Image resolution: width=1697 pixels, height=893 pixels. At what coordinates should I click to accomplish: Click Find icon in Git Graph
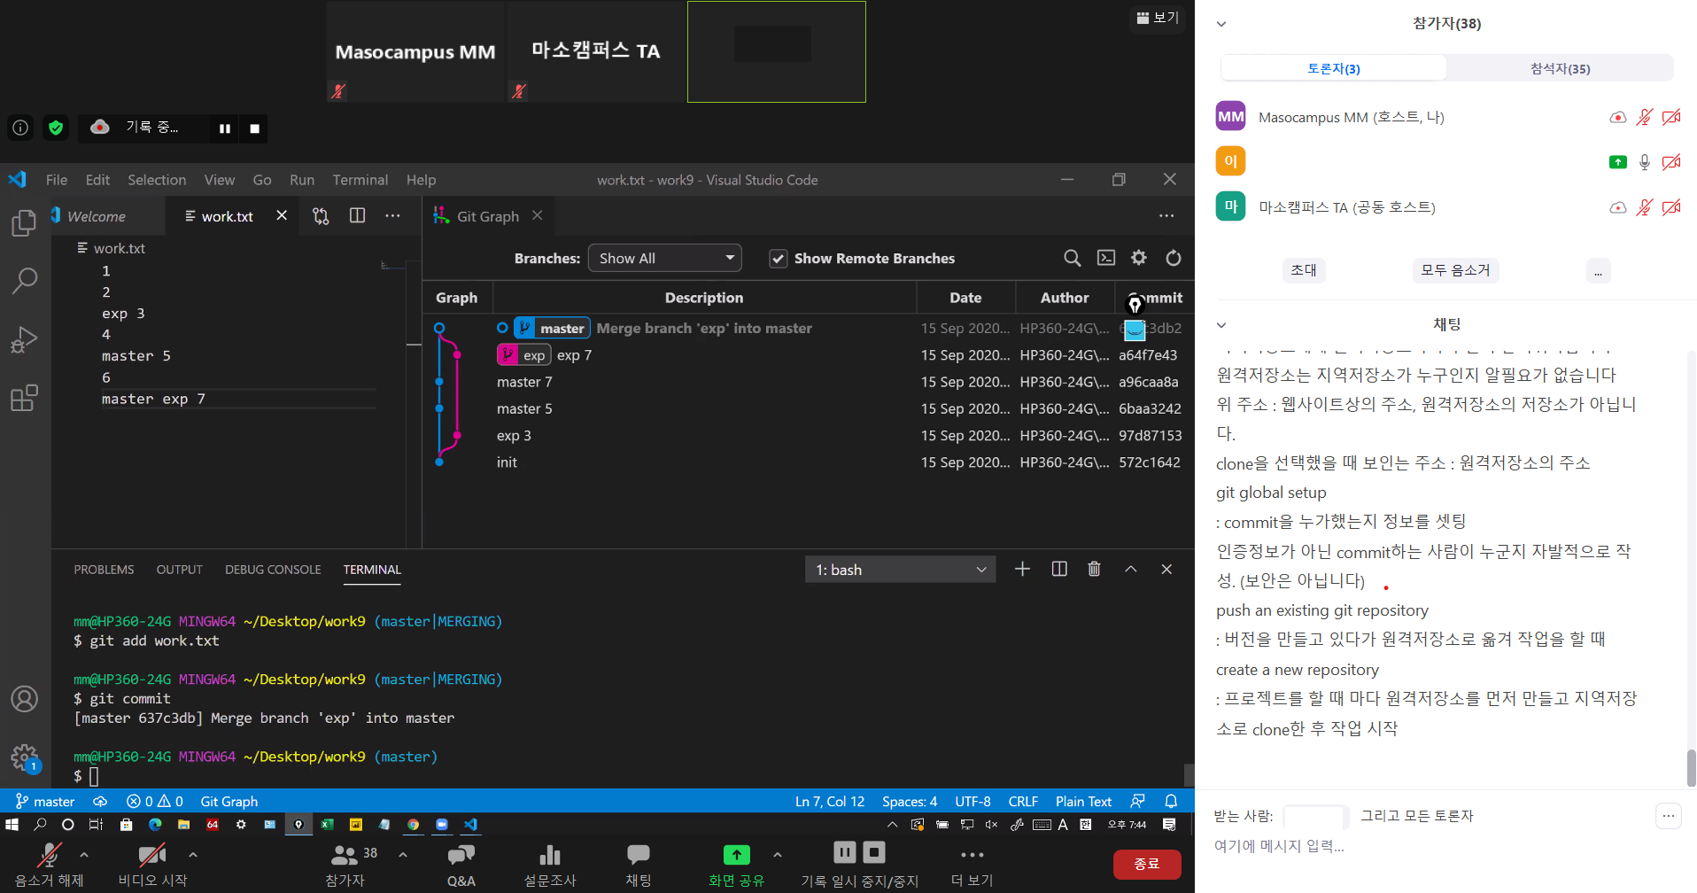(x=1072, y=258)
